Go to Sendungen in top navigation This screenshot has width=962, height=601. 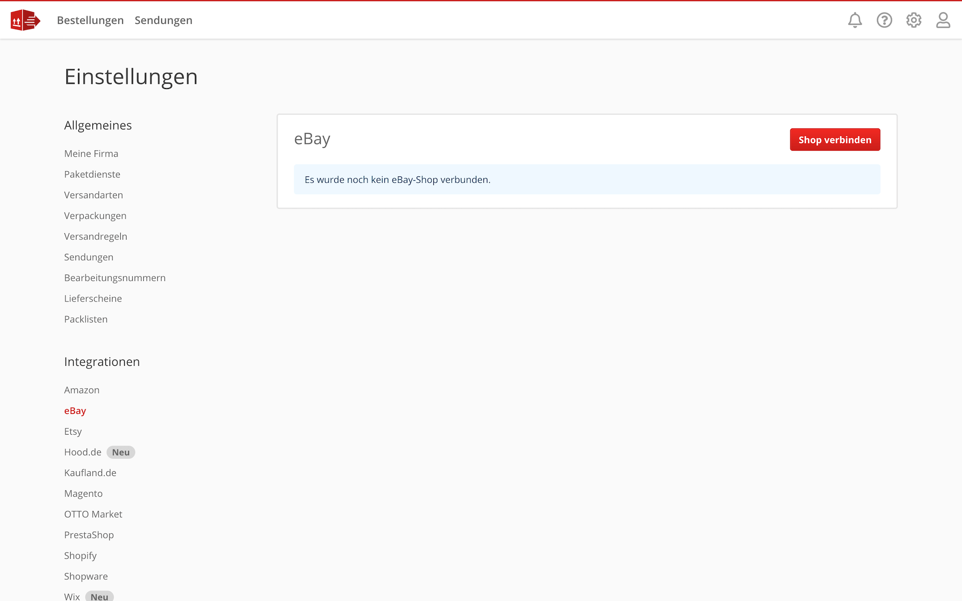(163, 20)
